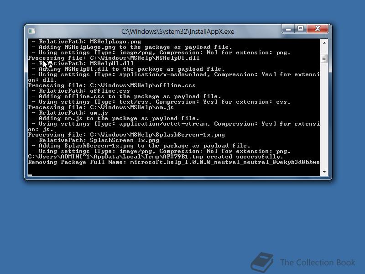Viewport: 365px width, 274px height.
Task: Click the title C:\Windows\System32\InstallAppX.exe
Action: click(x=177, y=32)
